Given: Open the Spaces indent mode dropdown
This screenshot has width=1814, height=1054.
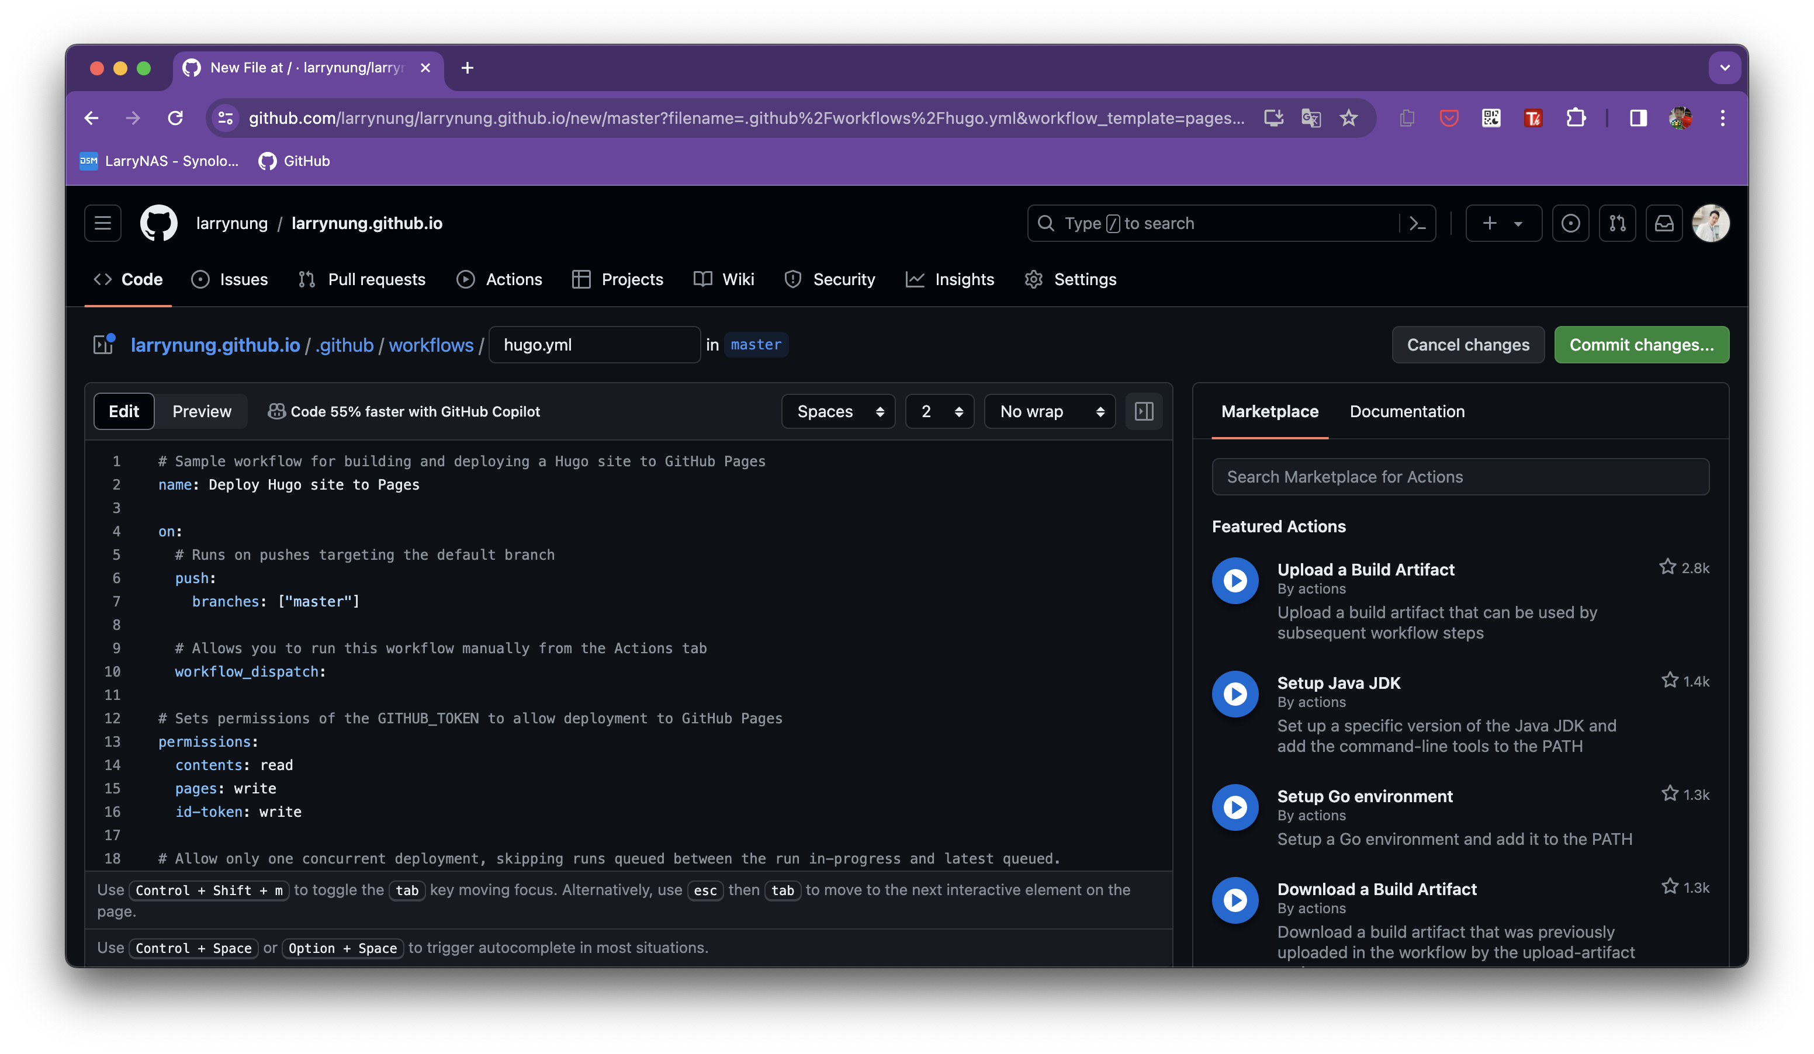Looking at the screenshot, I should click(x=839, y=411).
